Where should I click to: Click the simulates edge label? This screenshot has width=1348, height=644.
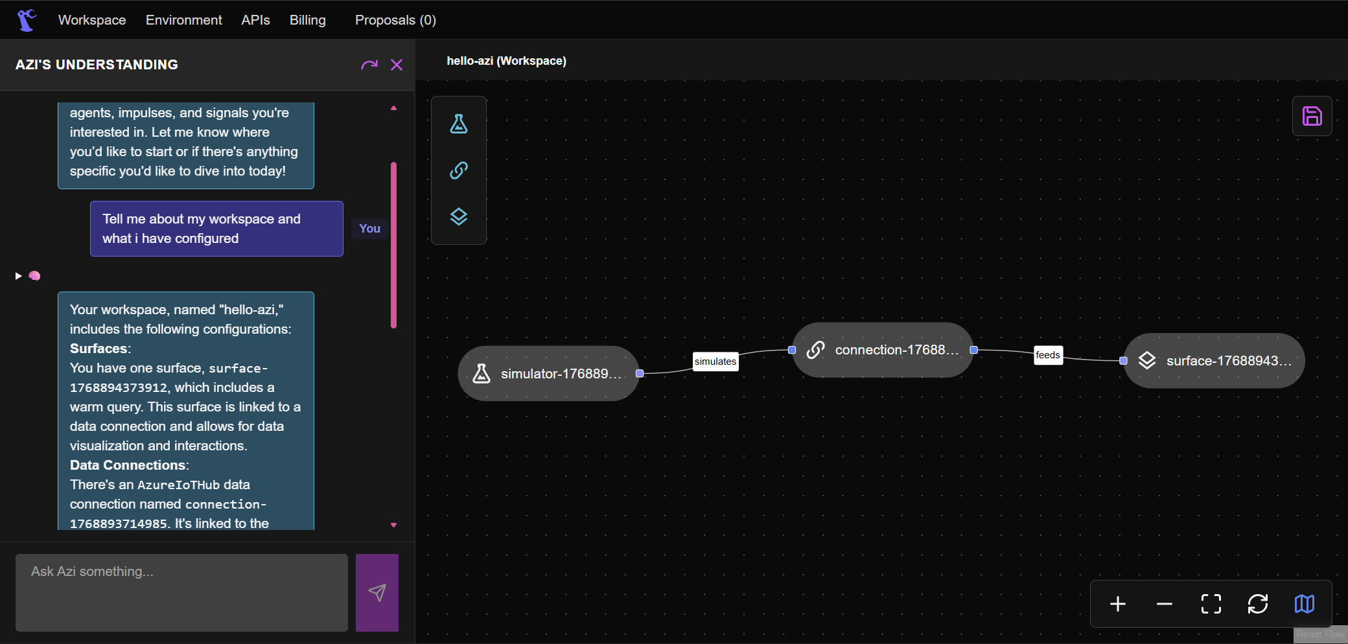(715, 362)
